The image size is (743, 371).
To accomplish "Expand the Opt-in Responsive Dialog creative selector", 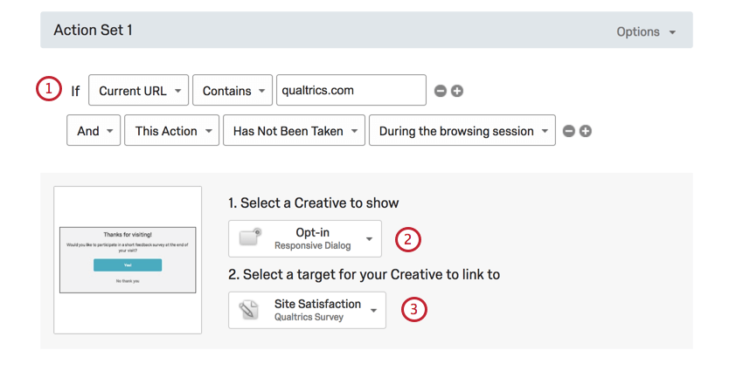I will (x=305, y=238).
